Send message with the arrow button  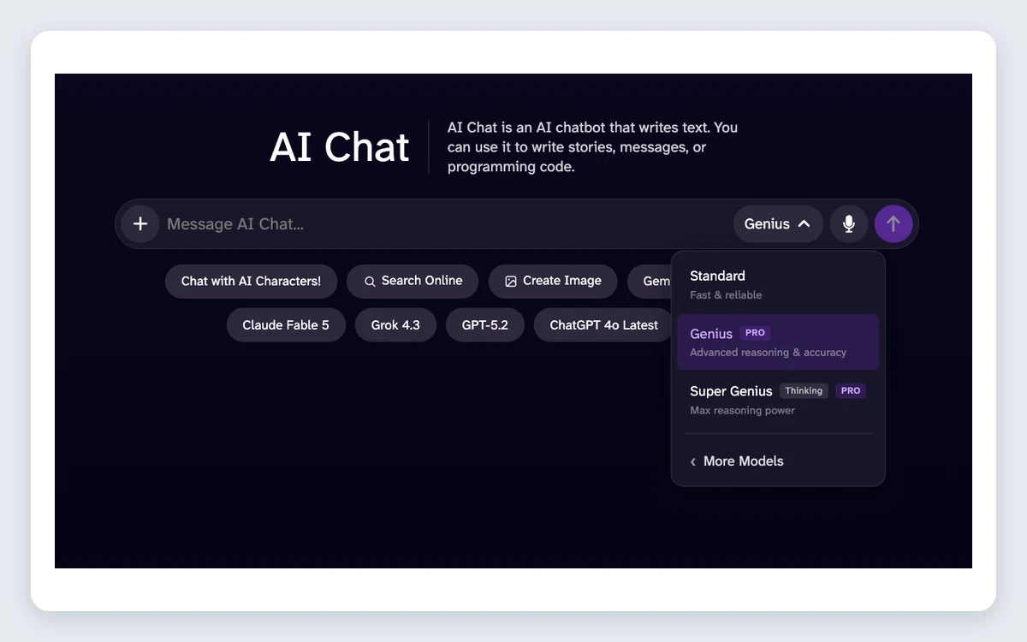[x=893, y=224]
